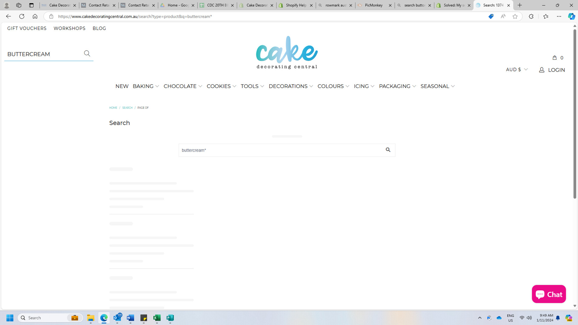Open Excel from the taskbar
The image size is (578, 325).
coord(157,318)
